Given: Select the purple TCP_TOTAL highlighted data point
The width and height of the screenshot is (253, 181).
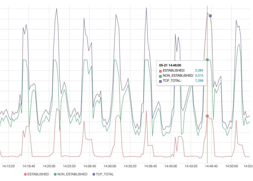Looking at the screenshot, I should 210,16.
